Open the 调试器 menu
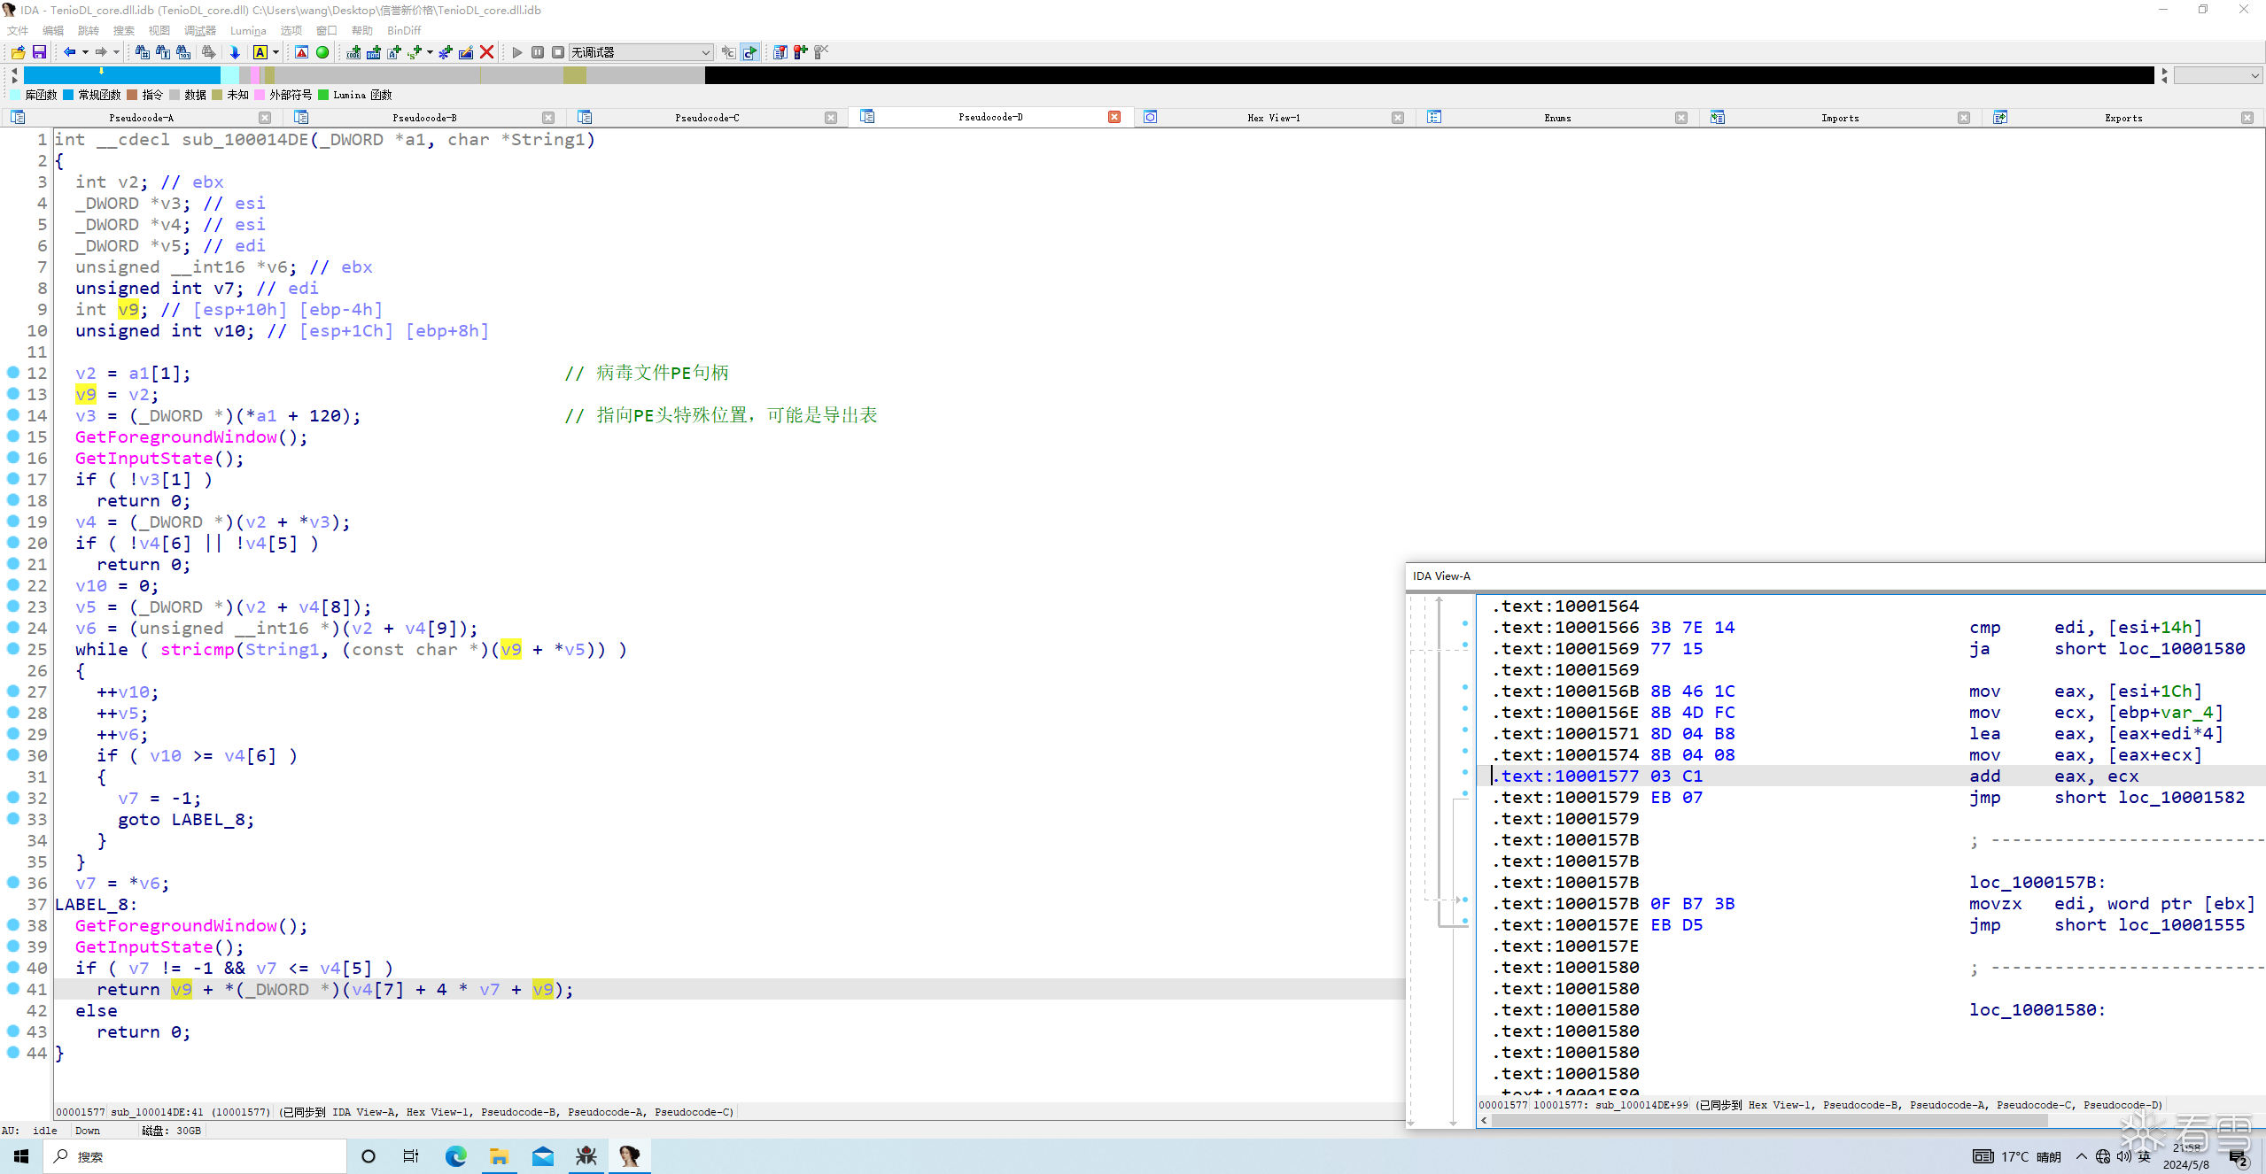This screenshot has width=2266, height=1174. tap(200, 30)
